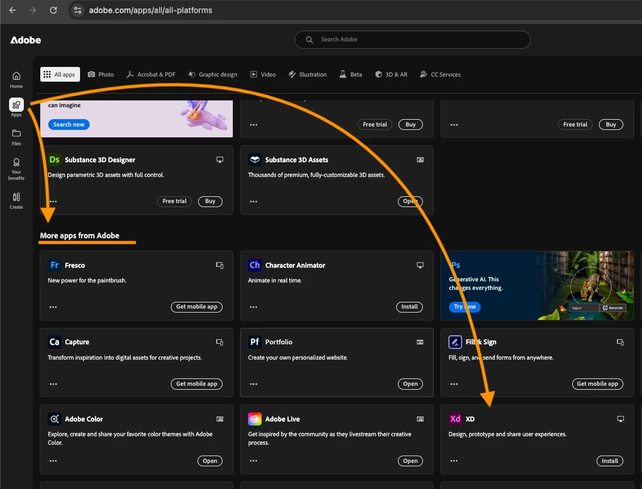Open Adobe Color
Screen dimensions: 642x489
(x=210, y=461)
